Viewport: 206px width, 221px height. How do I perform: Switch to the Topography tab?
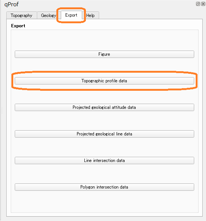click(21, 15)
